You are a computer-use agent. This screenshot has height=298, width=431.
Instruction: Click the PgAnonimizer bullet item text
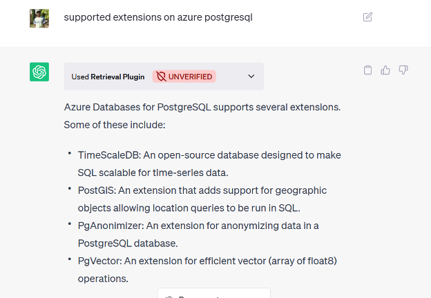click(x=198, y=235)
